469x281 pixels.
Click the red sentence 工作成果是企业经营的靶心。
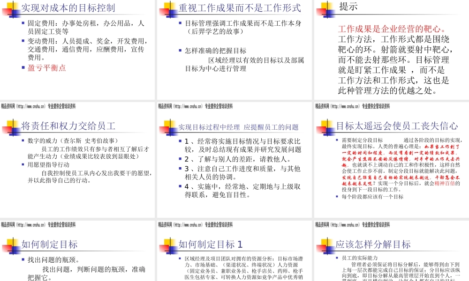click(x=393, y=29)
